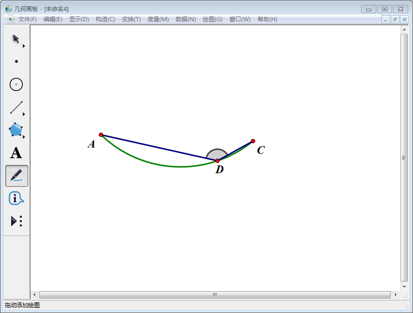This screenshot has height=313, width=413.
Task: Select the Text label tool
Action: 16,153
